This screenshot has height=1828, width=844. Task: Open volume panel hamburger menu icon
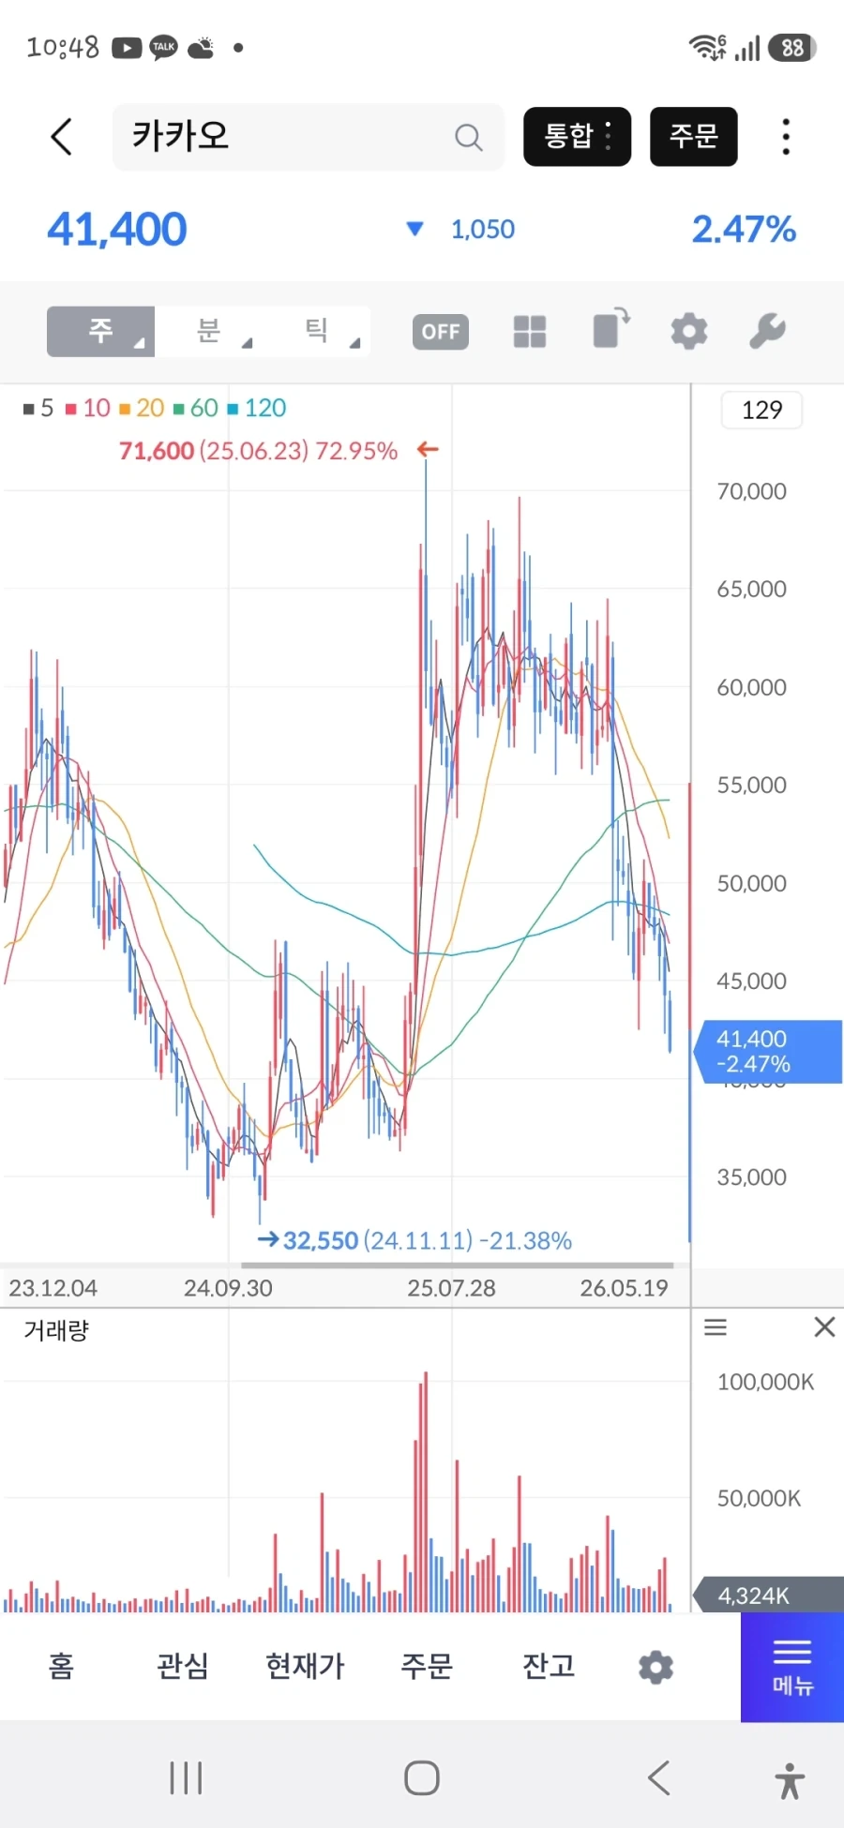(716, 1327)
